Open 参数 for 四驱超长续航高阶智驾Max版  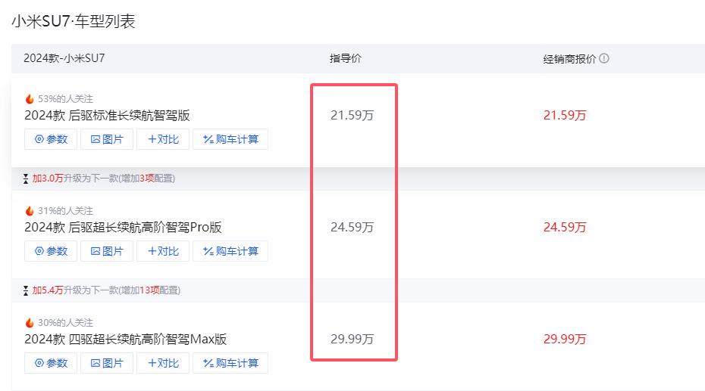(x=51, y=363)
